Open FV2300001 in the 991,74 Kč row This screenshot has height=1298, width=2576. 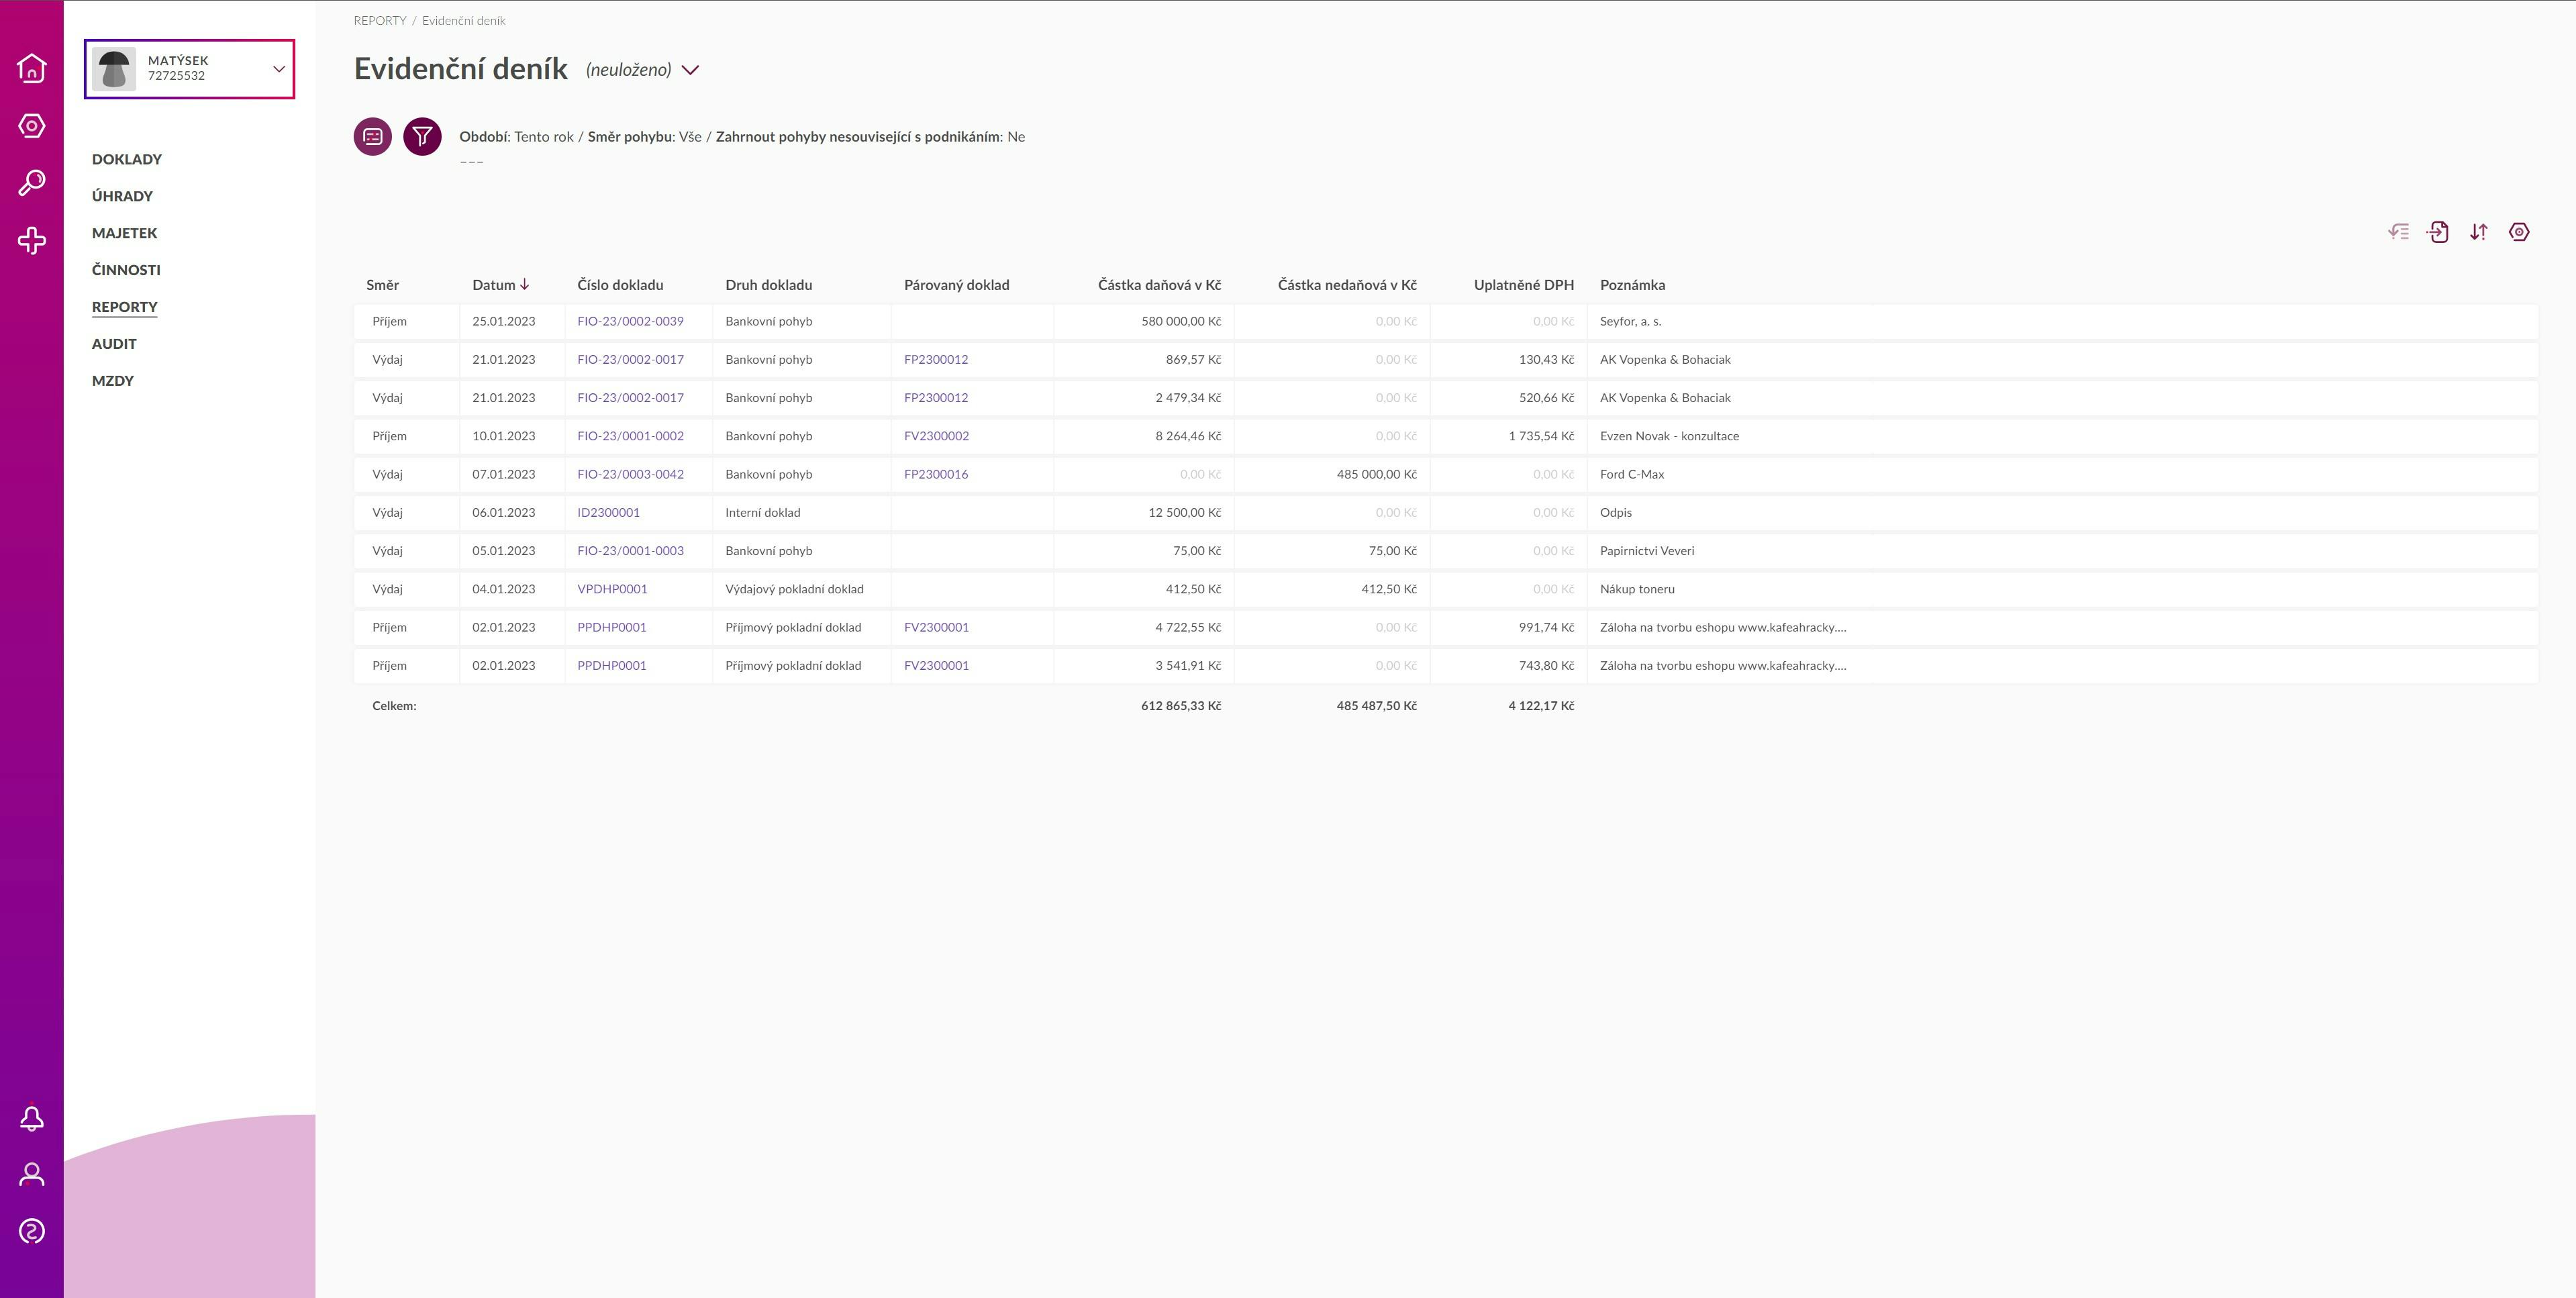coord(936,627)
